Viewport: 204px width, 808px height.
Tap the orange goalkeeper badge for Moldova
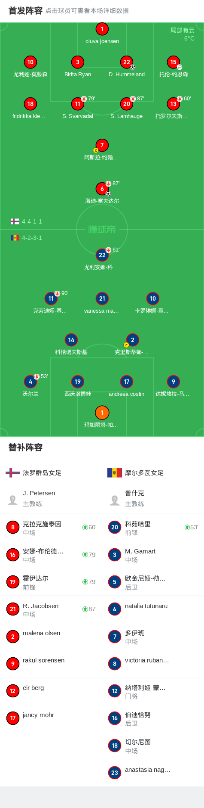coord(102,413)
